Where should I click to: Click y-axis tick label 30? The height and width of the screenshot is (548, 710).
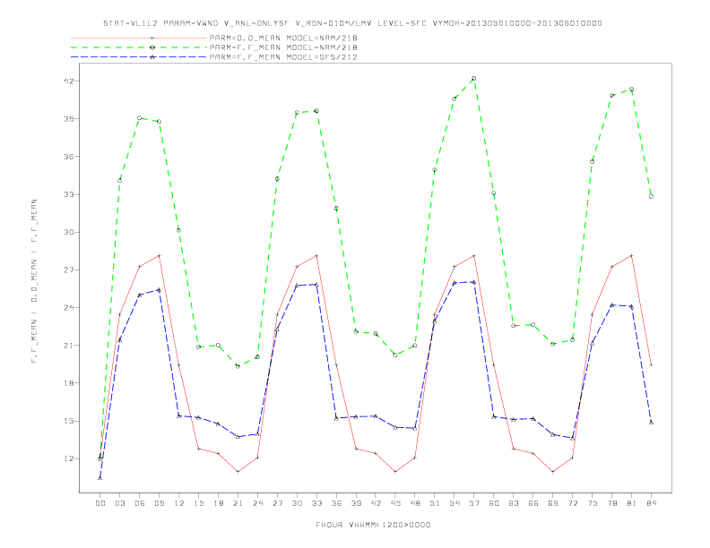pos(69,233)
